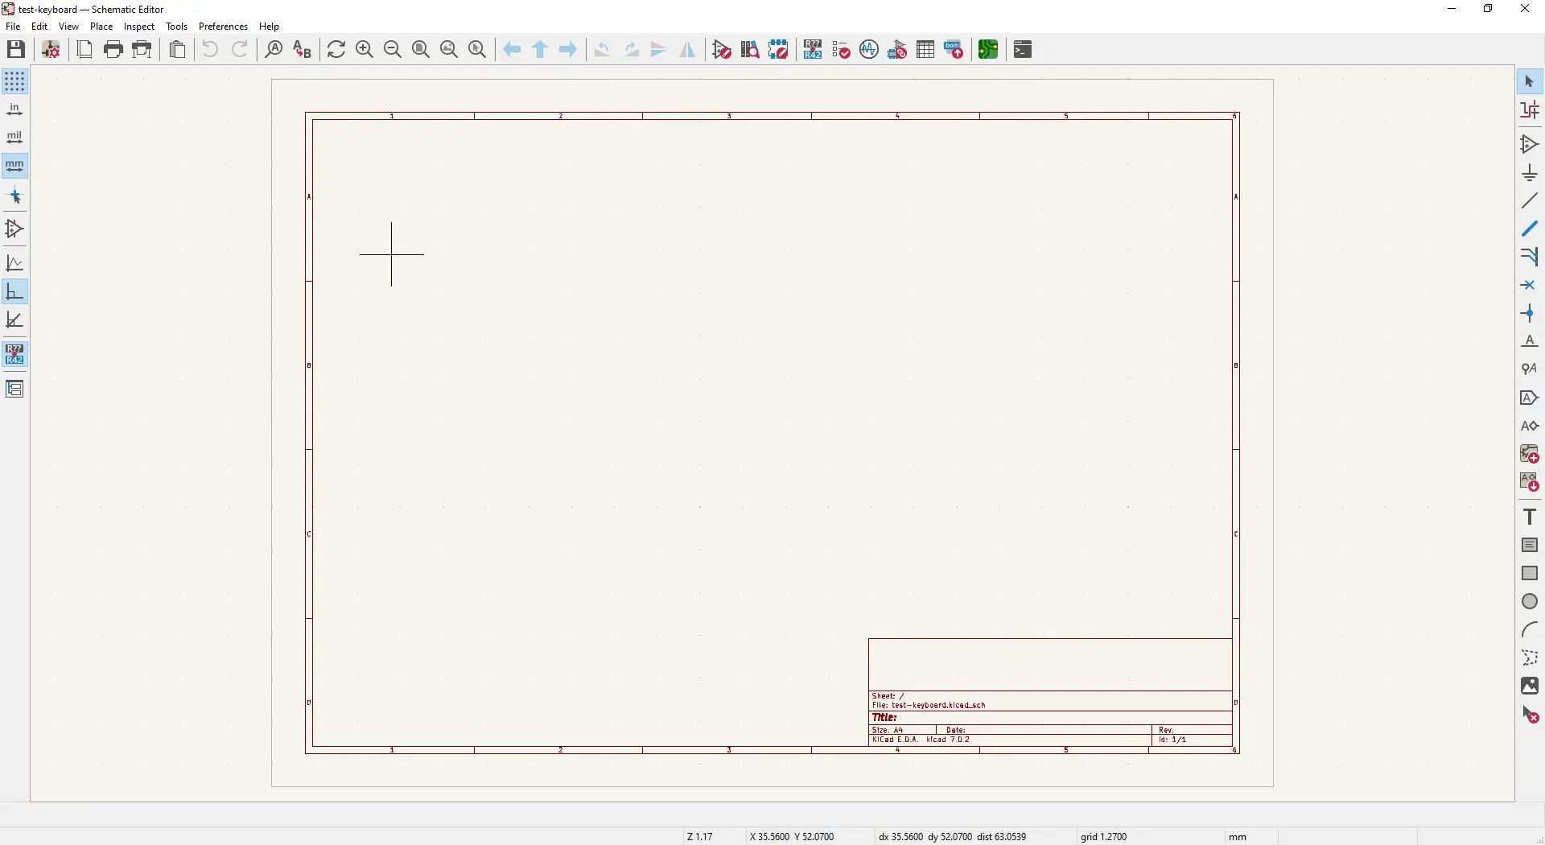Select the Add Power Symbol tool
This screenshot has width=1545, height=845.
click(x=1531, y=174)
